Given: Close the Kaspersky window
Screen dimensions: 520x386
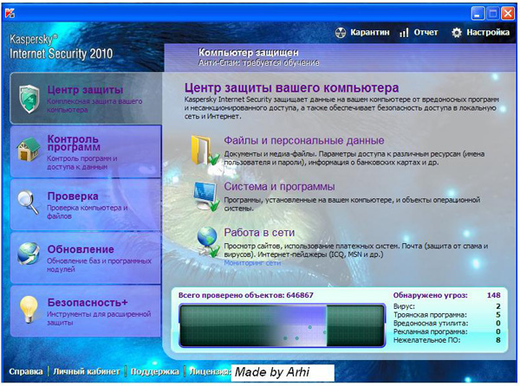Looking at the screenshot, I should [x=508, y=14].
